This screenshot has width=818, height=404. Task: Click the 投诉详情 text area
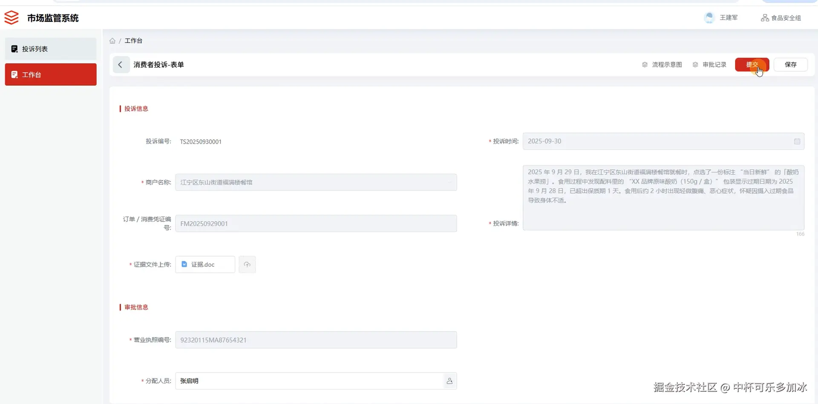pos(663,198)
